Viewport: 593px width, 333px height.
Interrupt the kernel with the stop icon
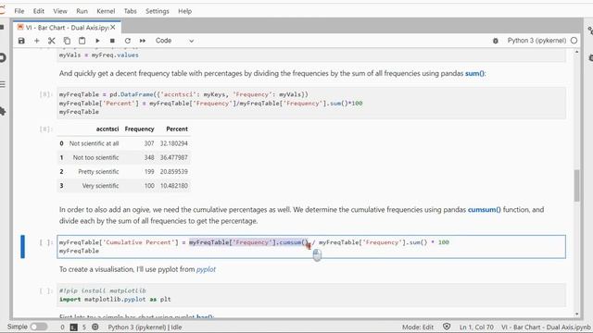(112, 41)
